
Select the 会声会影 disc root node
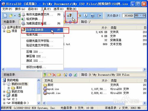click(x=14, y=27)
